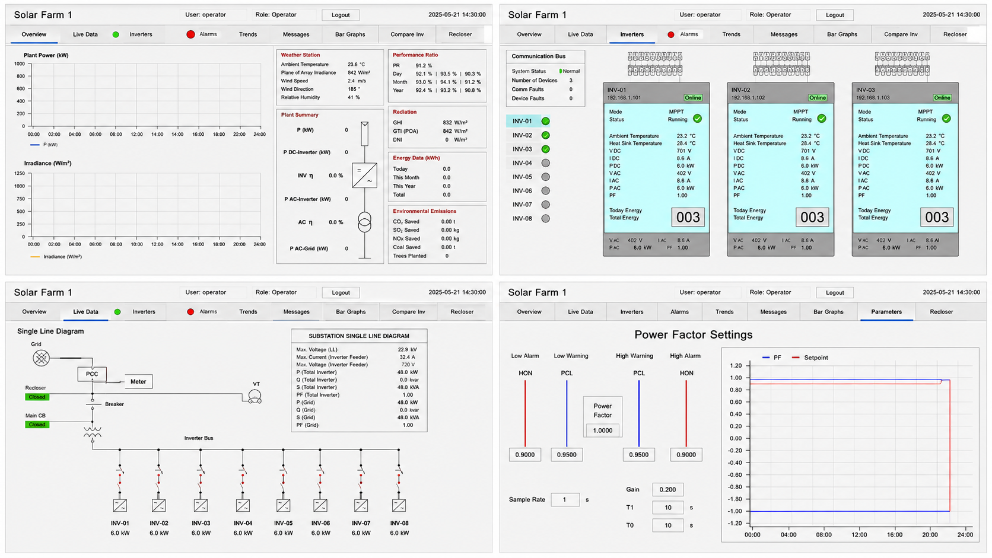Viewport: 992px width, 558px height.
Task: Click the High Warning 0.9500 value field
Action: point(639,455)
